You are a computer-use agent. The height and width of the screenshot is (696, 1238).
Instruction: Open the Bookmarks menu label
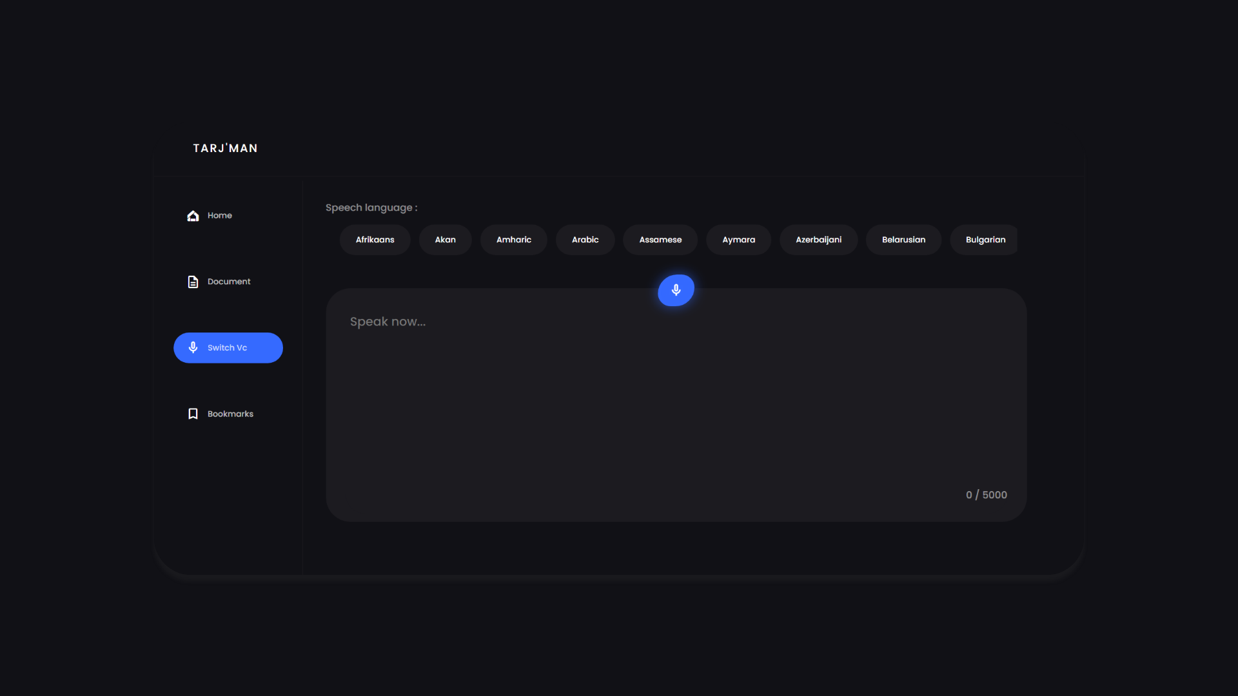click(x=230, y=414)
